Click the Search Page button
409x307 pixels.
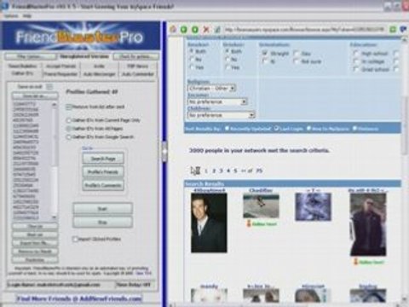point(103,159)
